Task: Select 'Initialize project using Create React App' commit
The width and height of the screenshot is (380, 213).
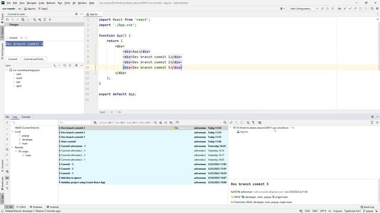Action: (143, 182)
